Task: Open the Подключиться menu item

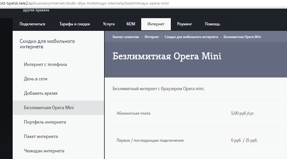Action: (x=32, y=24)
